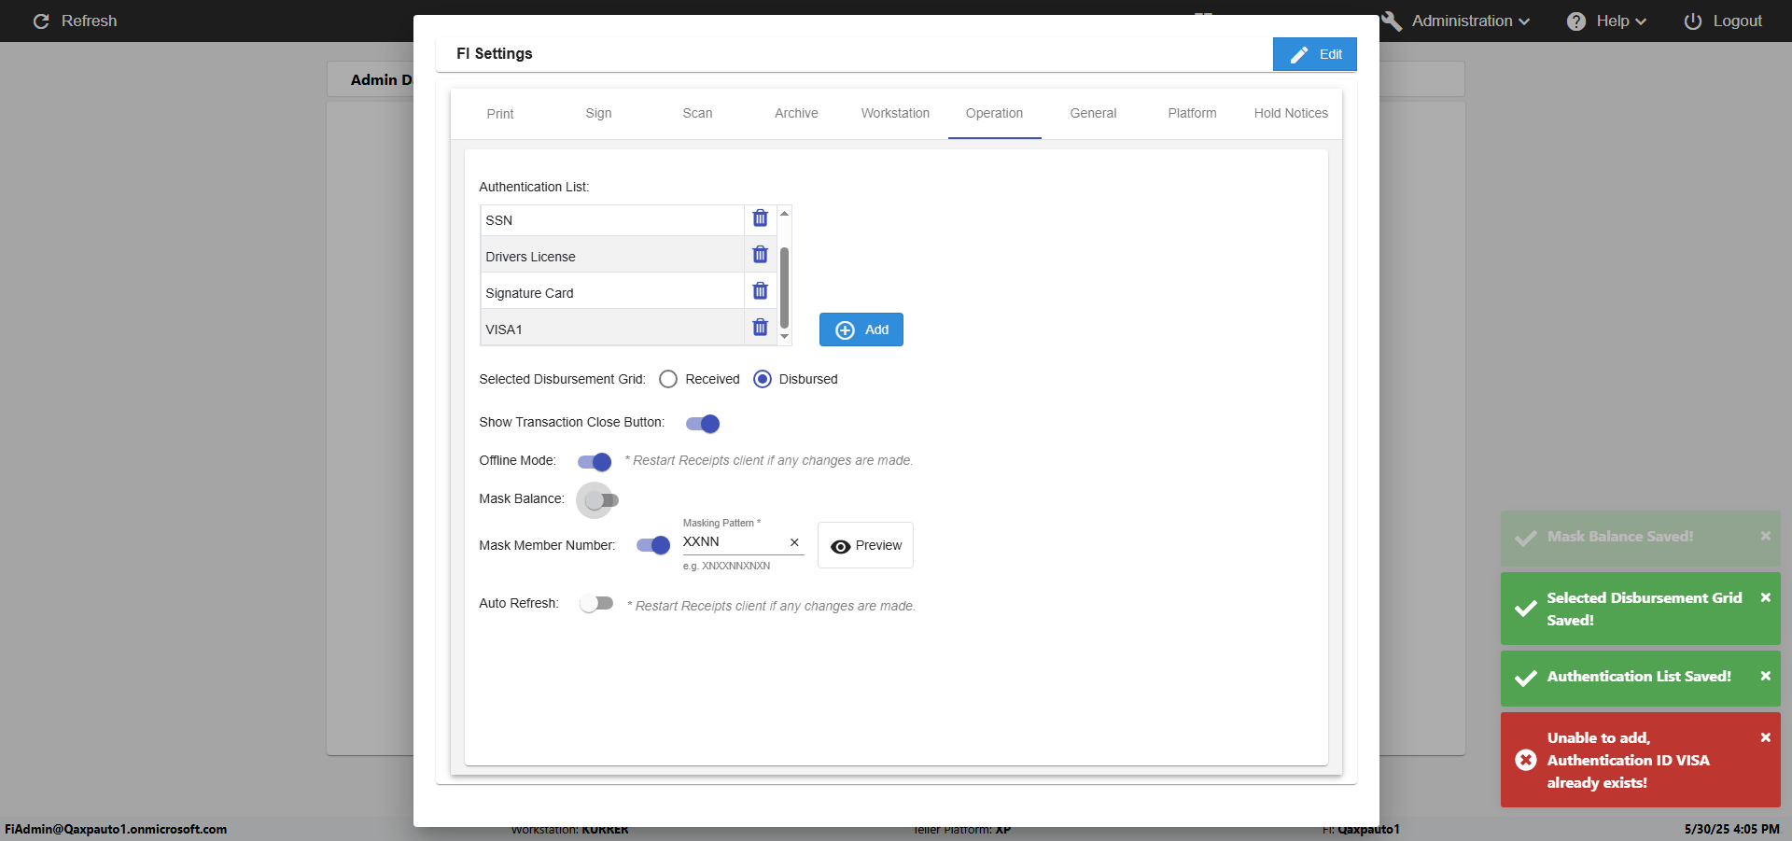Toggle Show Transaction Close Button switch
Viewport: 1792px width, 841px height.
pos(703,424)
